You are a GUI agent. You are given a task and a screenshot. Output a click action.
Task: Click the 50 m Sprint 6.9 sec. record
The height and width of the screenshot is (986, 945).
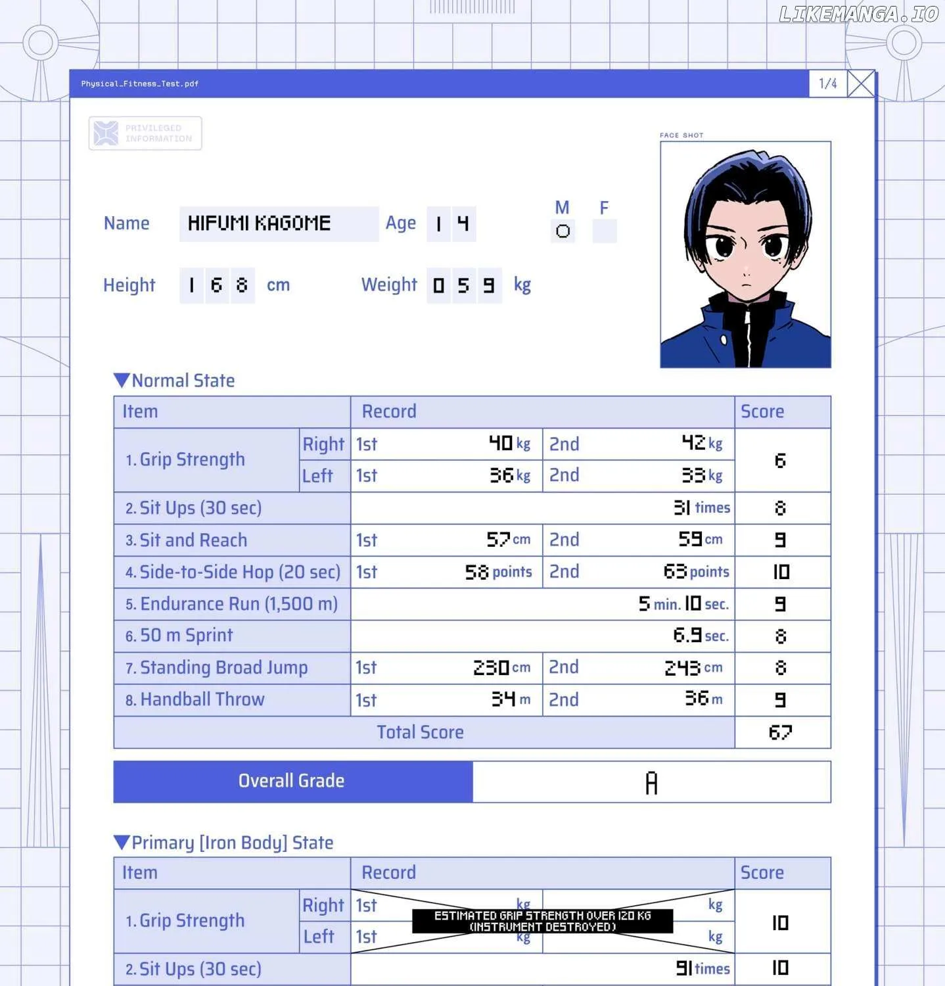(701, 635)
